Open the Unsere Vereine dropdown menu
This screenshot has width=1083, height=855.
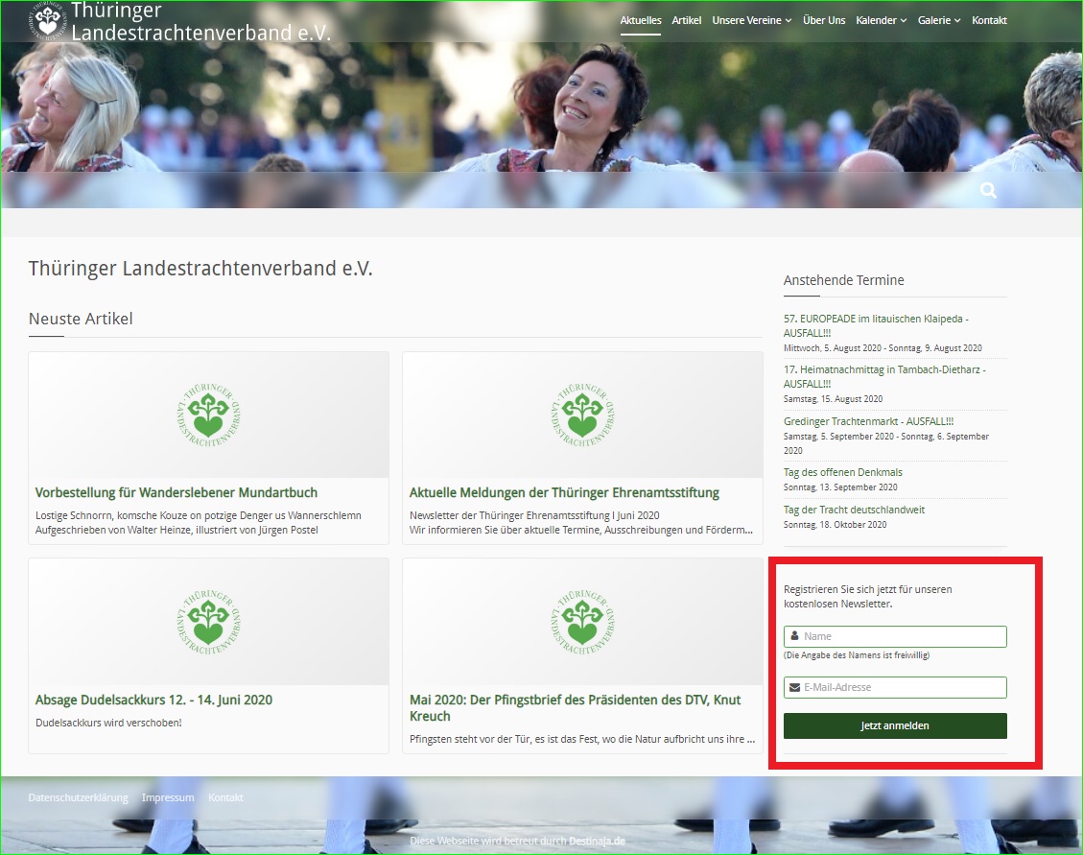751,20
